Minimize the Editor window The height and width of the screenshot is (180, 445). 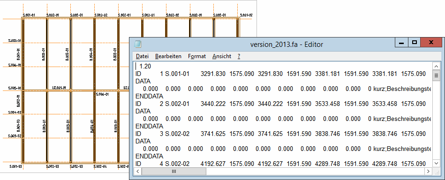(401, 43)
